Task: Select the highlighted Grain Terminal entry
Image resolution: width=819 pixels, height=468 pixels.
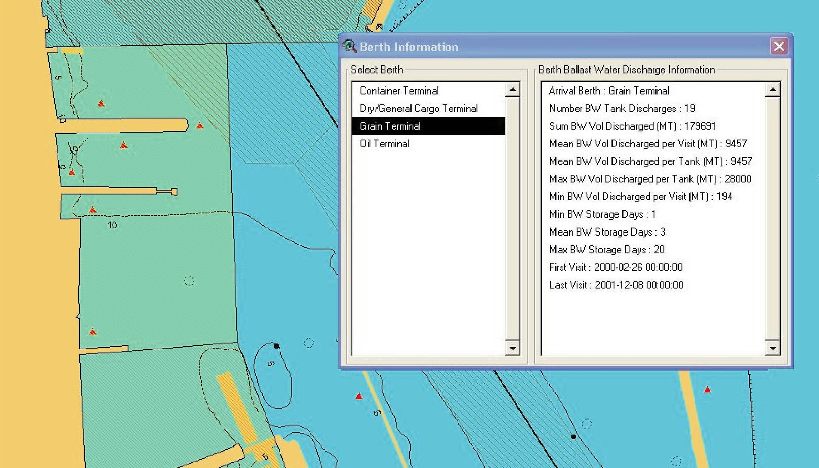Action: 390,126
